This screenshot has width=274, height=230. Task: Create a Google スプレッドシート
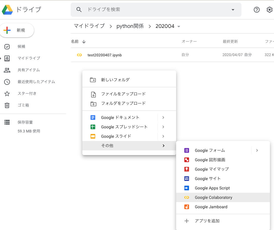[x=125, y=127]
